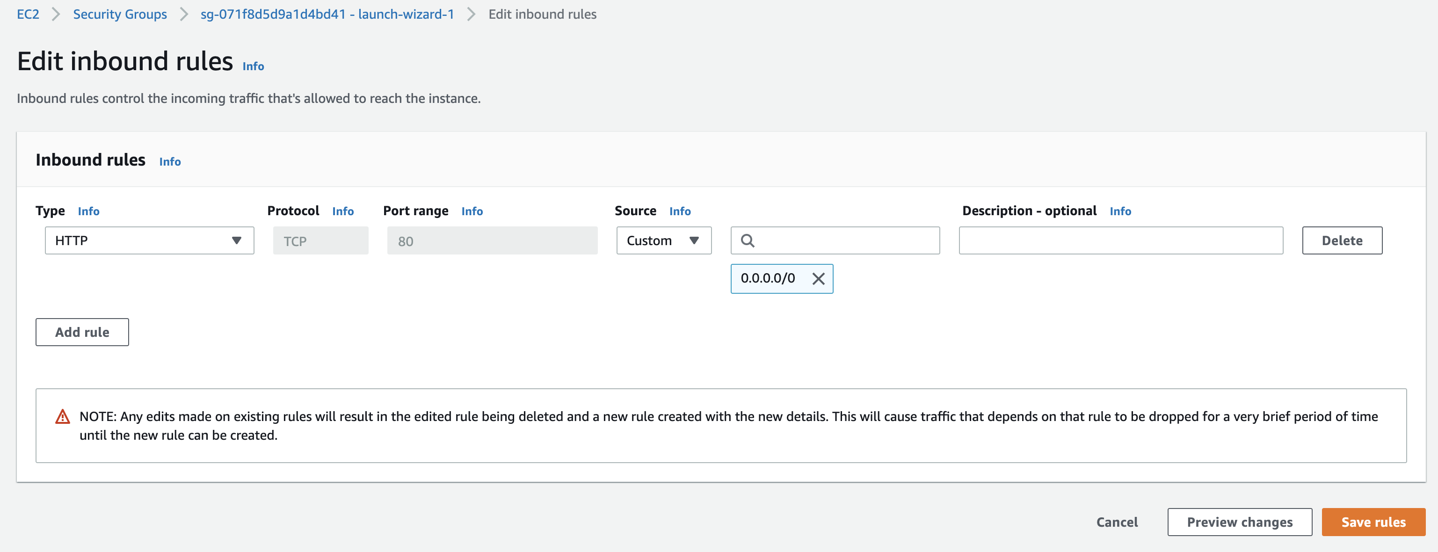Image resolution: width=1438 pixels, height=552 pixels.
Task: Open Info link for Description - optional
Action: (x=1120, y=211)
